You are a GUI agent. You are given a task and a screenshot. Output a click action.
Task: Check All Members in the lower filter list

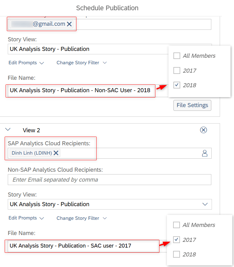click(176, 225)
